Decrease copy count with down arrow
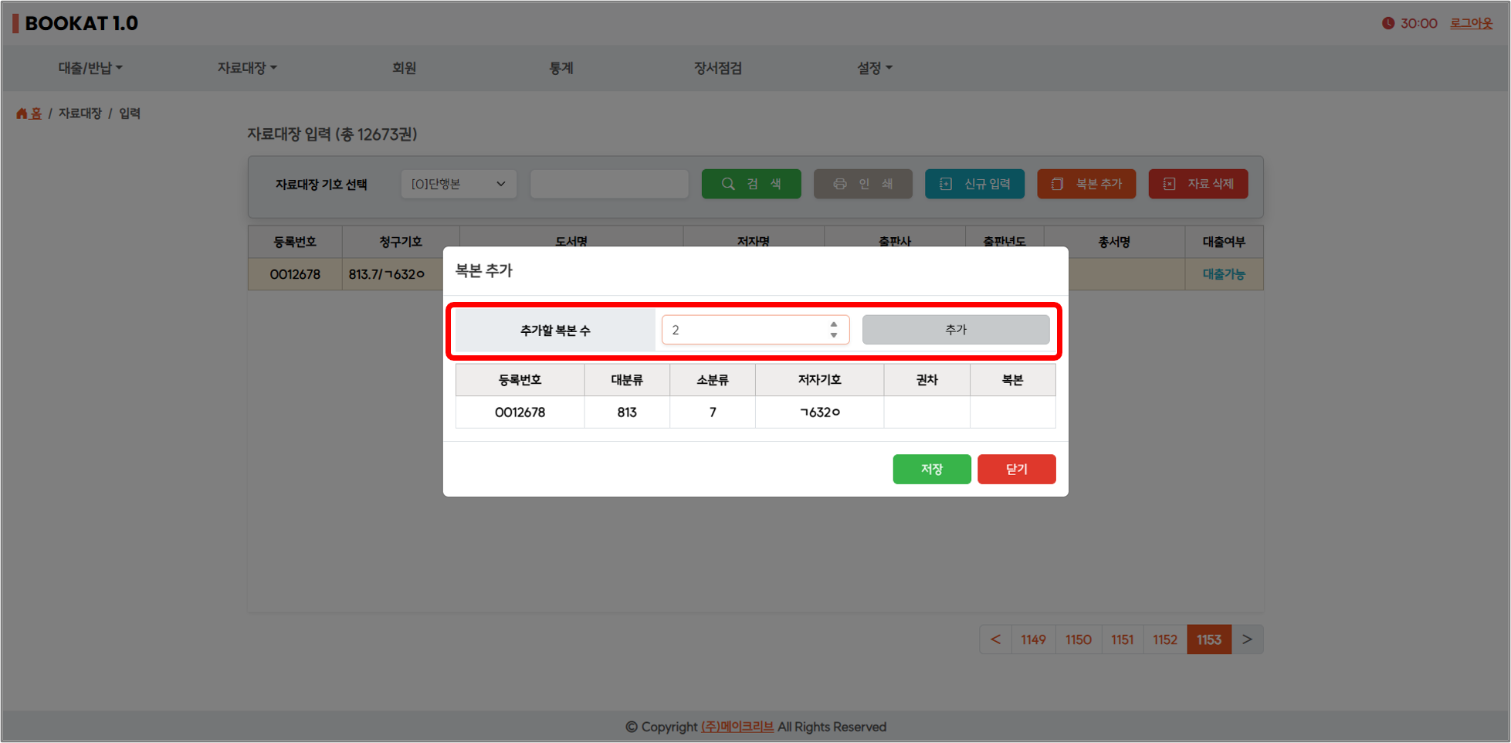This screenshot has height=743, width=1511. [x=834, y=335]
